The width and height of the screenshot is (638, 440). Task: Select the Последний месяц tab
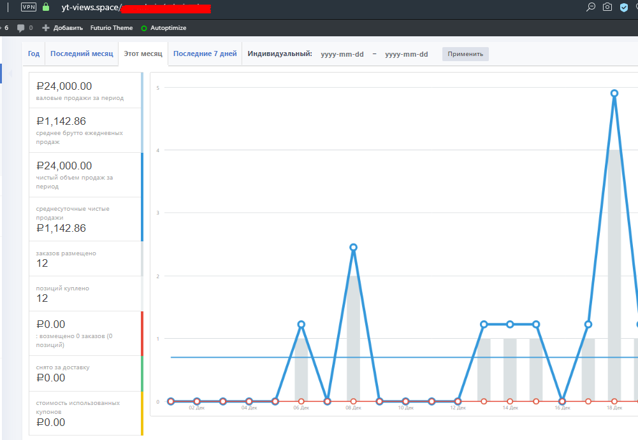82,54
